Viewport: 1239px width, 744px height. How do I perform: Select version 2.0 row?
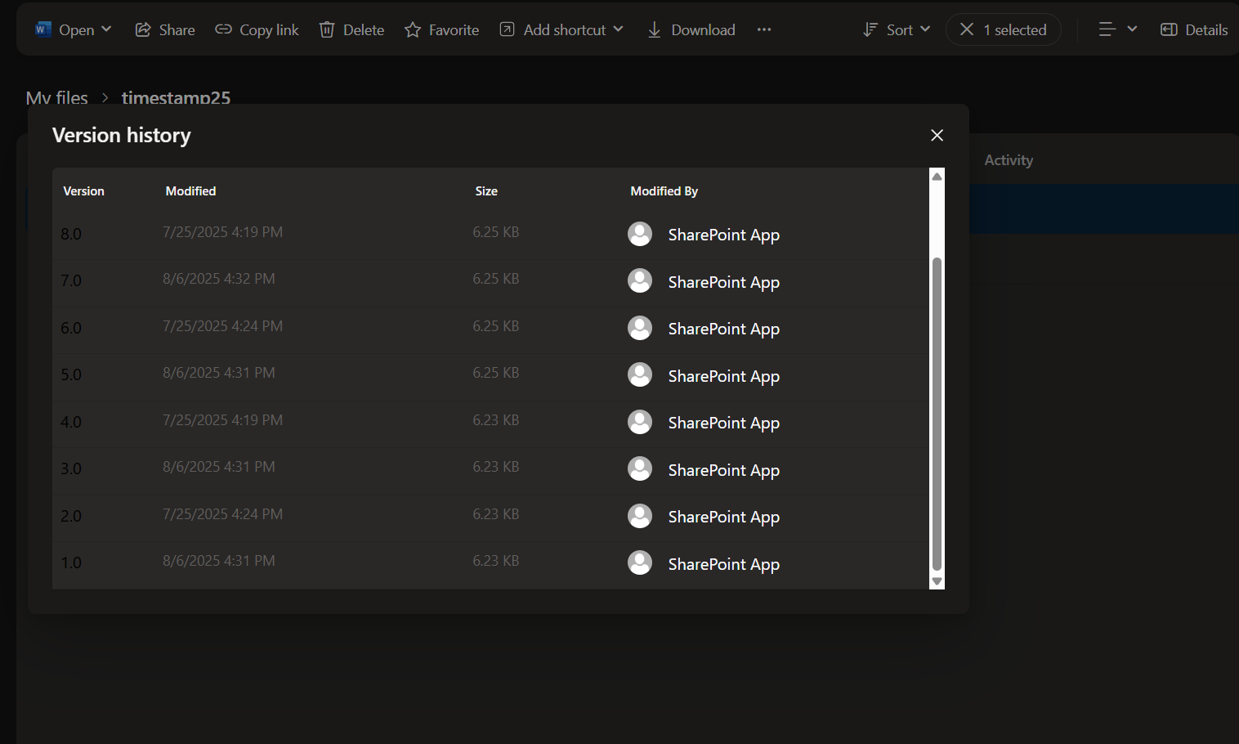(x=491, y=517)
